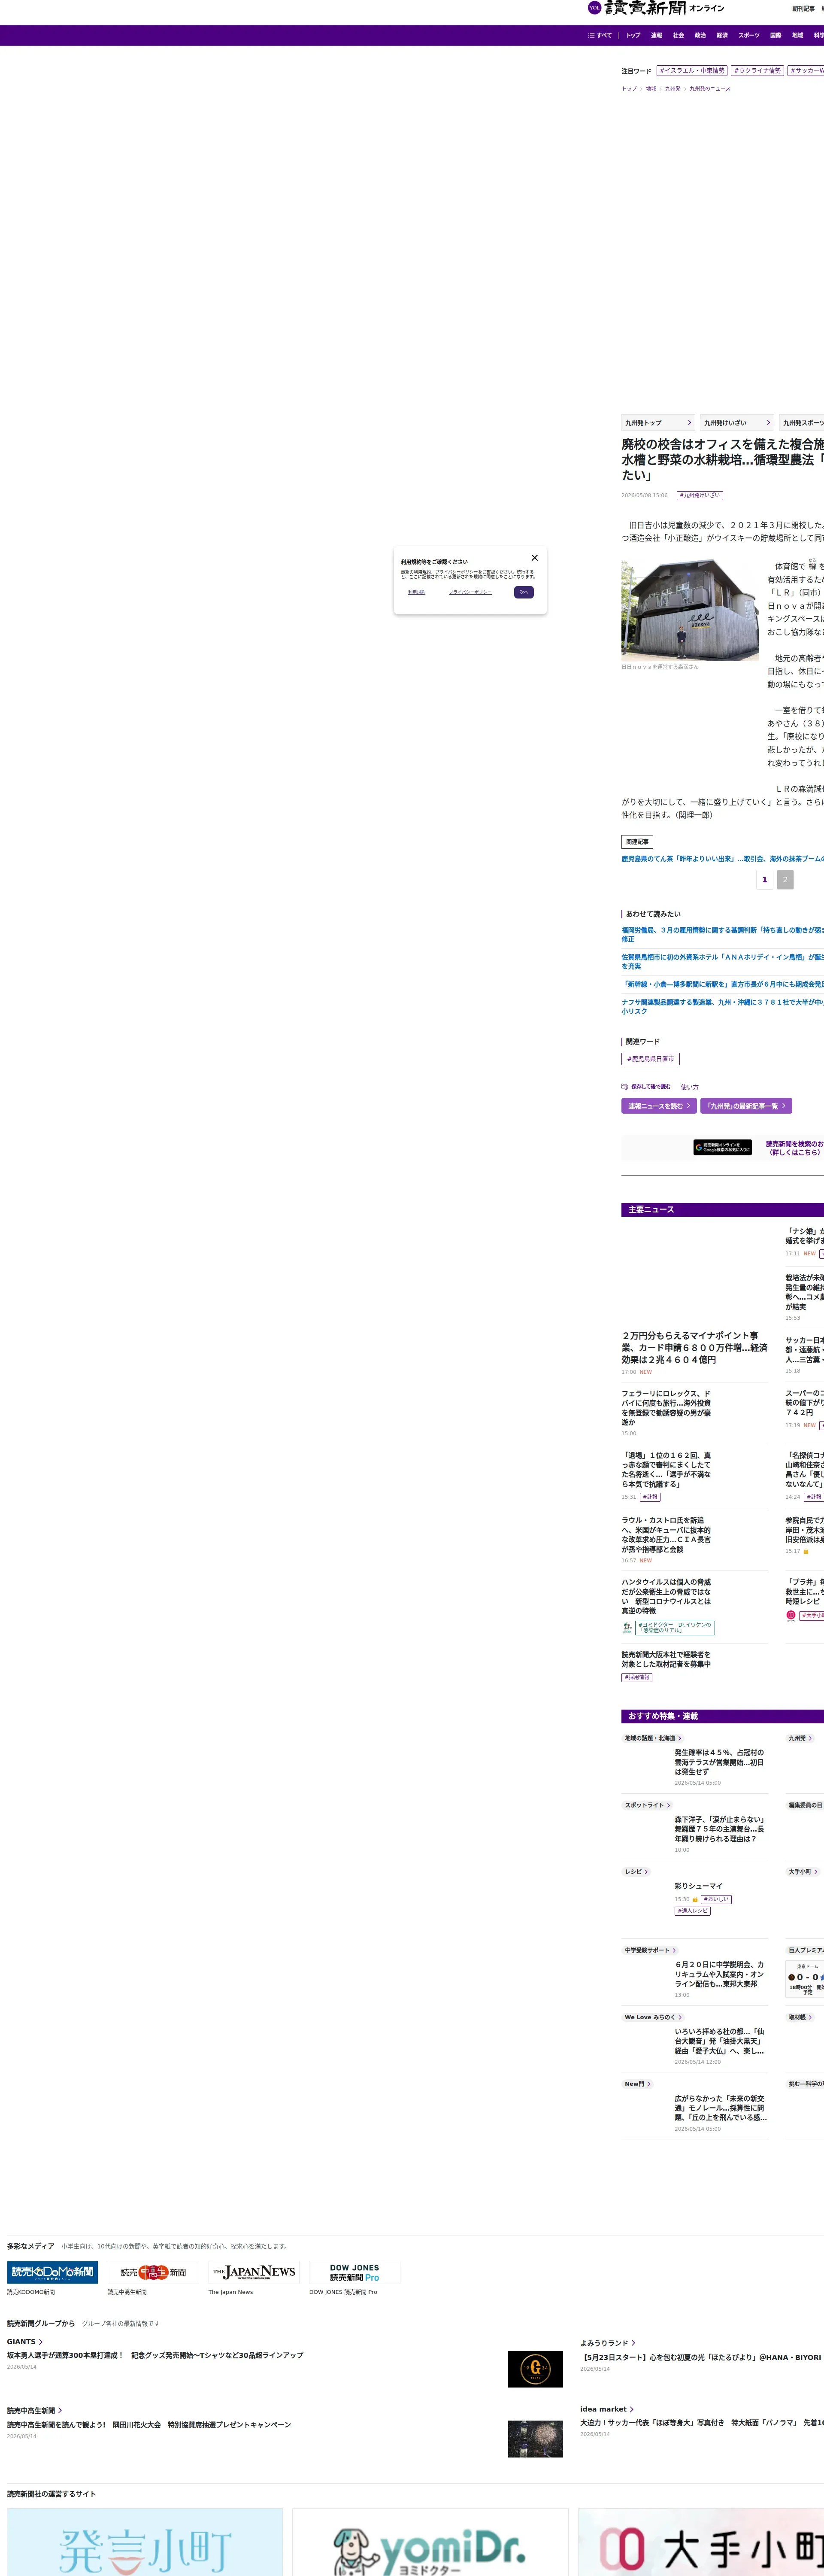Click the #イスラエル・中東情勢 keyword tag
This screenshot has width=824, height=2576.
(692, 71)
